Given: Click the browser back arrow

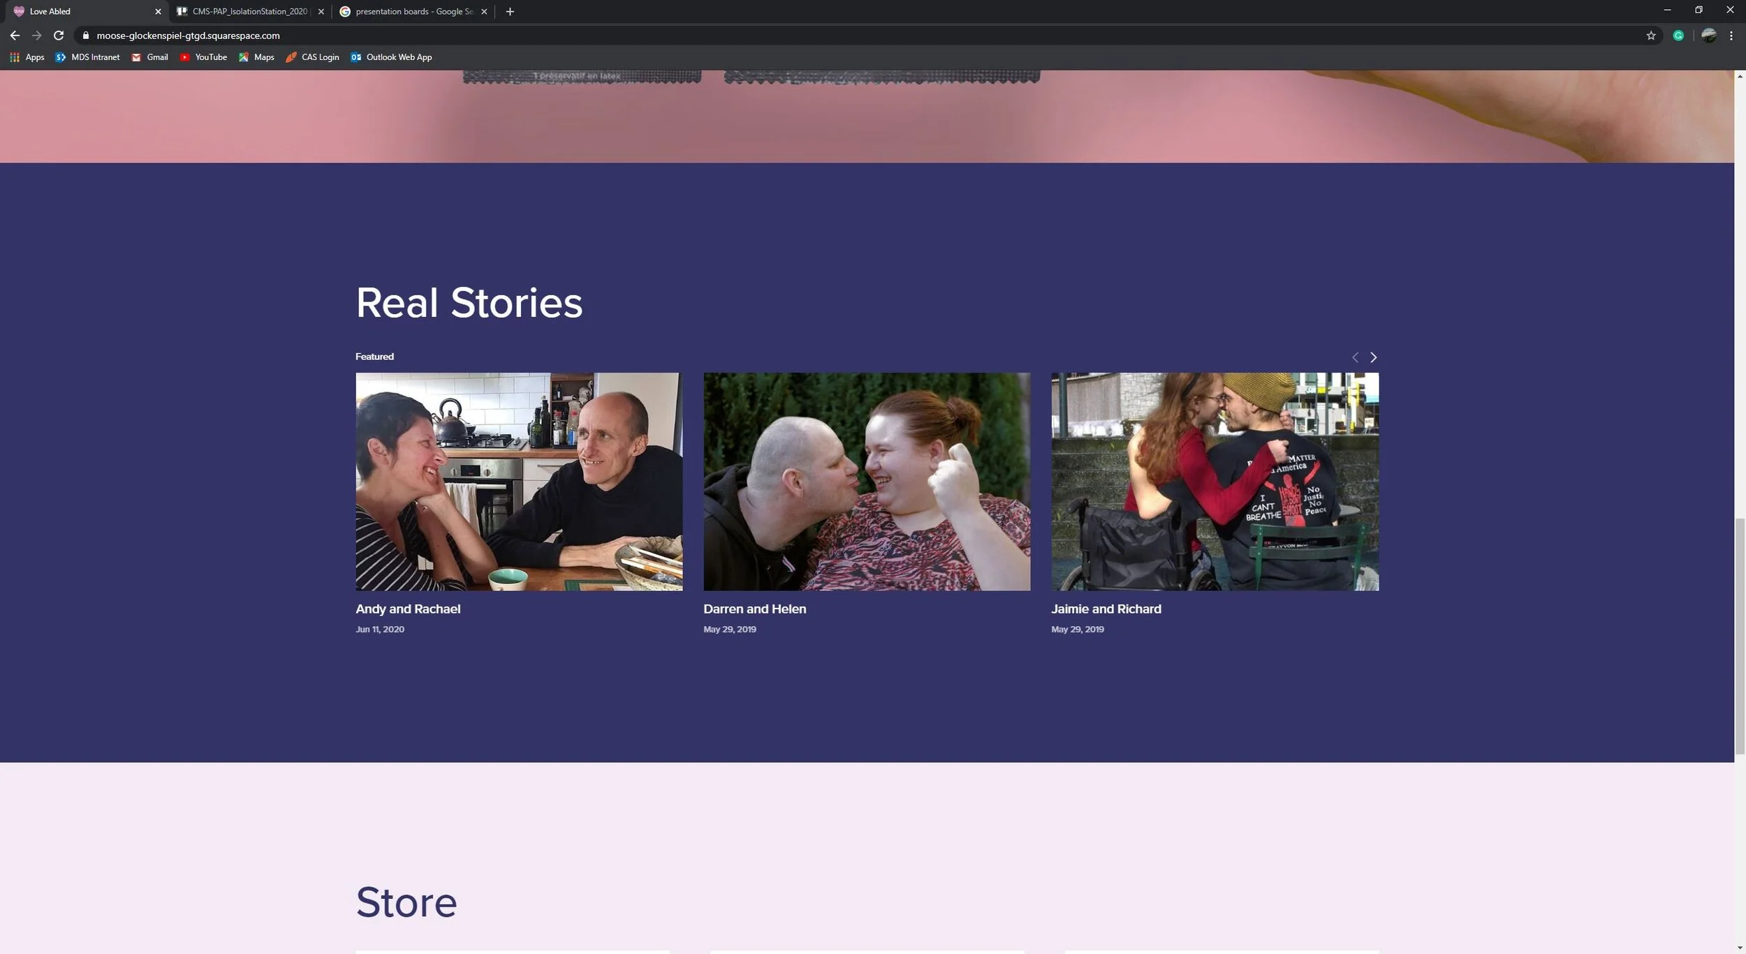Looking at the screenshot, I should (x=15, y=36).
